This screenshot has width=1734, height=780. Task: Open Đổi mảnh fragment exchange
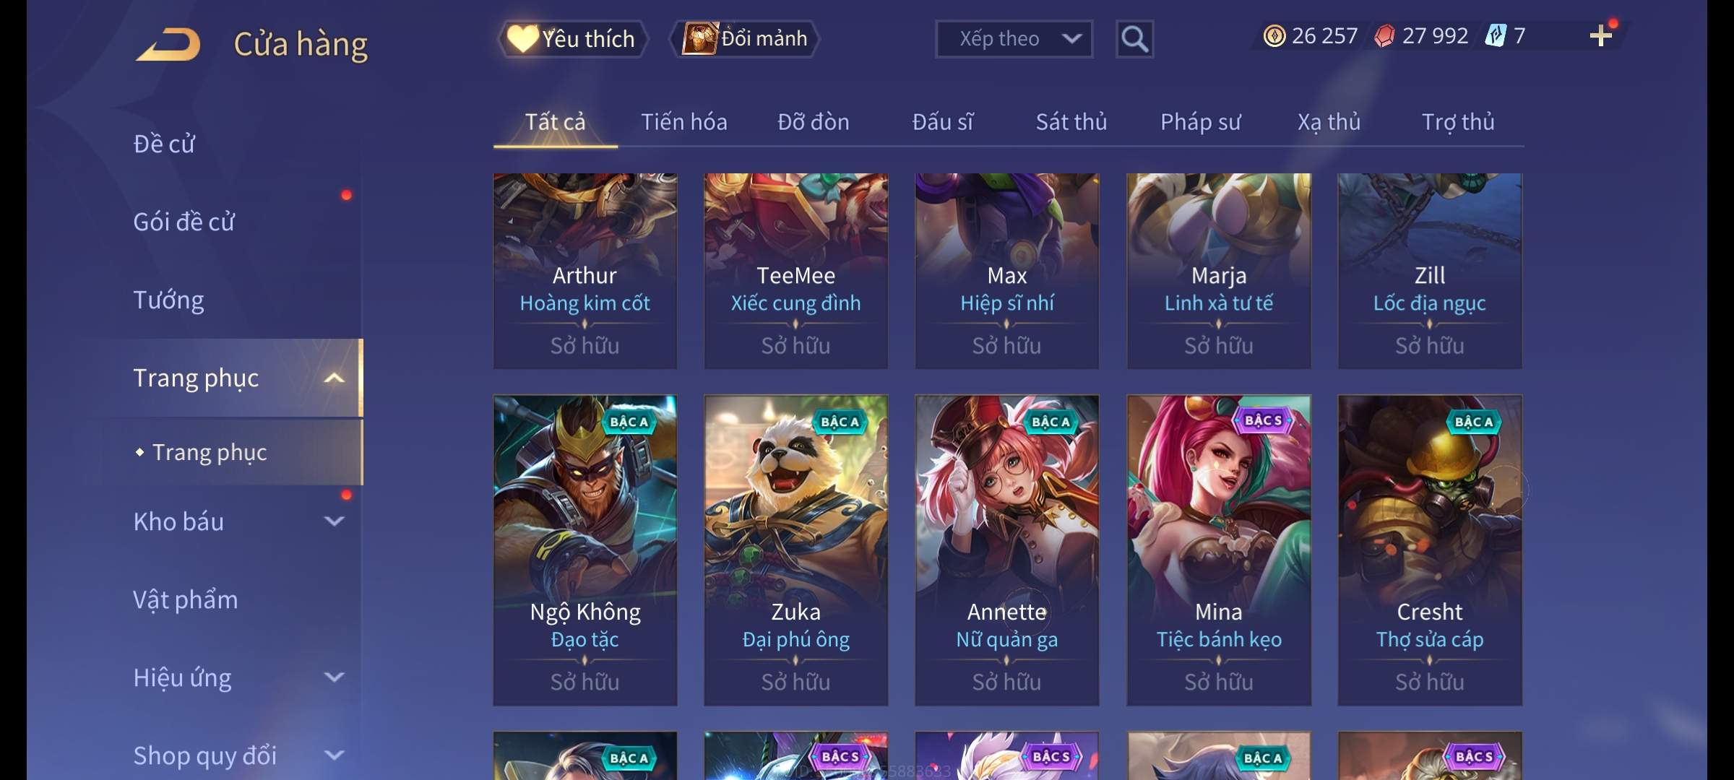tap(746, 39)
